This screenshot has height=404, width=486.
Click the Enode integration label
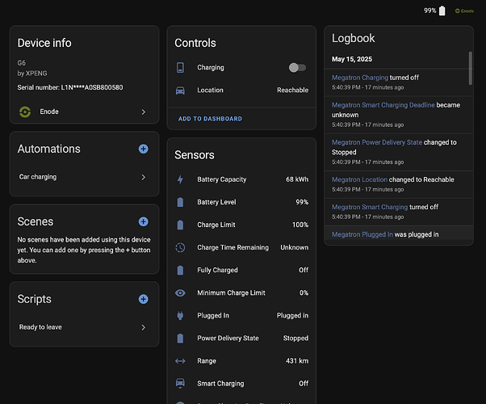coord(49,112)
